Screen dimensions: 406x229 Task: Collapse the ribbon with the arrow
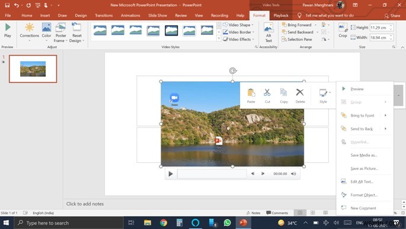(402, 47)
